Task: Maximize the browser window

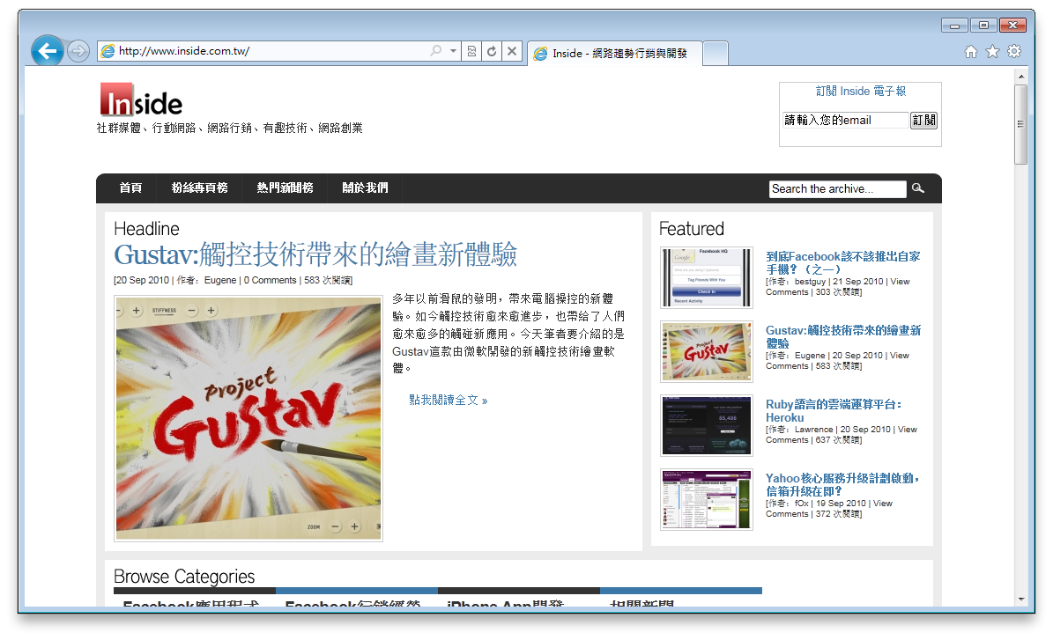Action: click(x=983, y=26)
